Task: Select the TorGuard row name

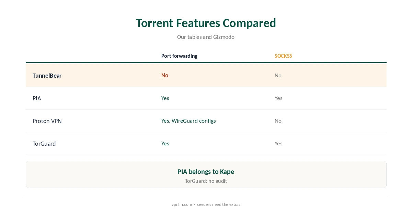Action: coord(44,144)
